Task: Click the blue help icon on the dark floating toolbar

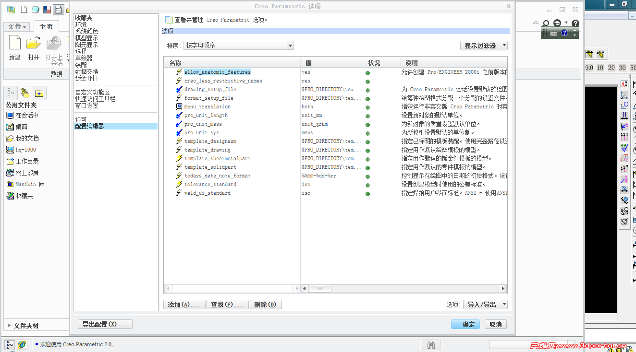Action: 564,33
